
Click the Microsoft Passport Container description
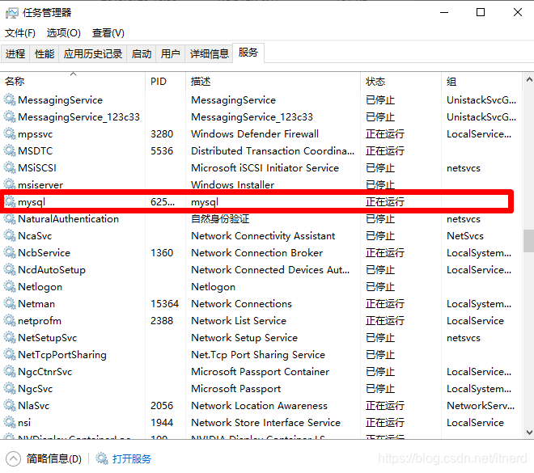(x=261, y=372)
